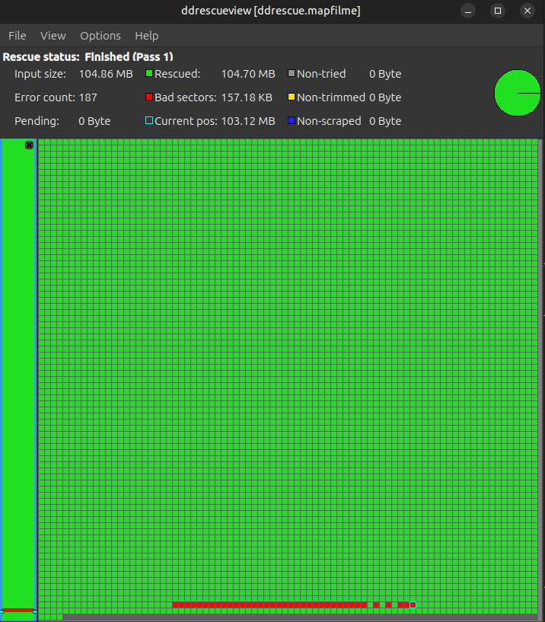Click the blue Non-scraped legend square
The height and width of the screenshot is (622, 545).
point(292,121)
